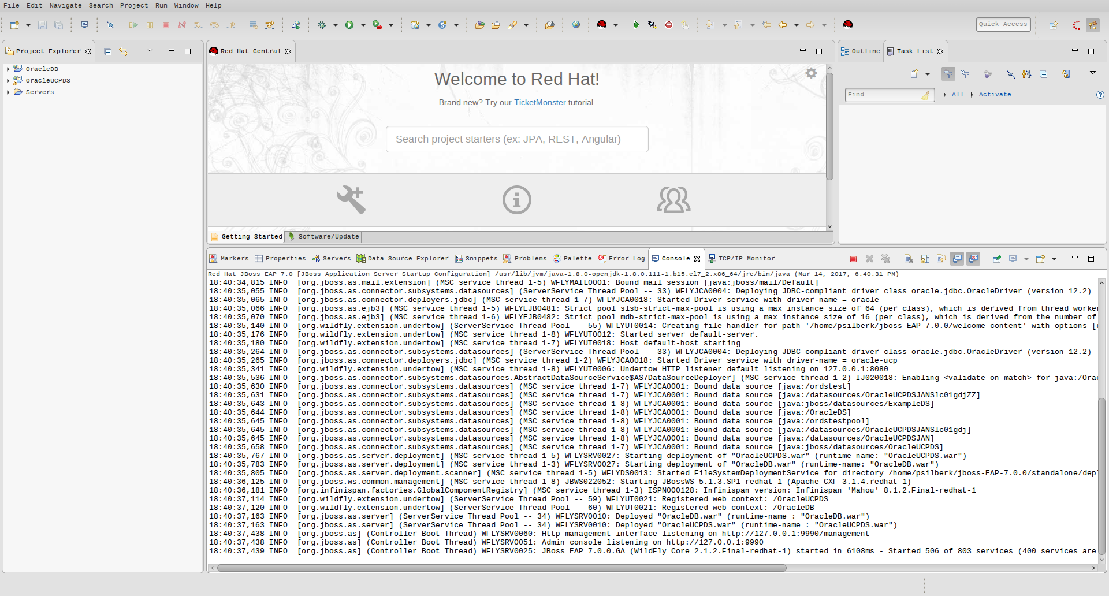
Task: Open Task List help question mark icon
Action: (x=1100, y=95)
